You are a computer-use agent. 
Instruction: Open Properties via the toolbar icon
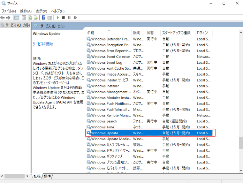pyautogui.click(x=24, y=17)
